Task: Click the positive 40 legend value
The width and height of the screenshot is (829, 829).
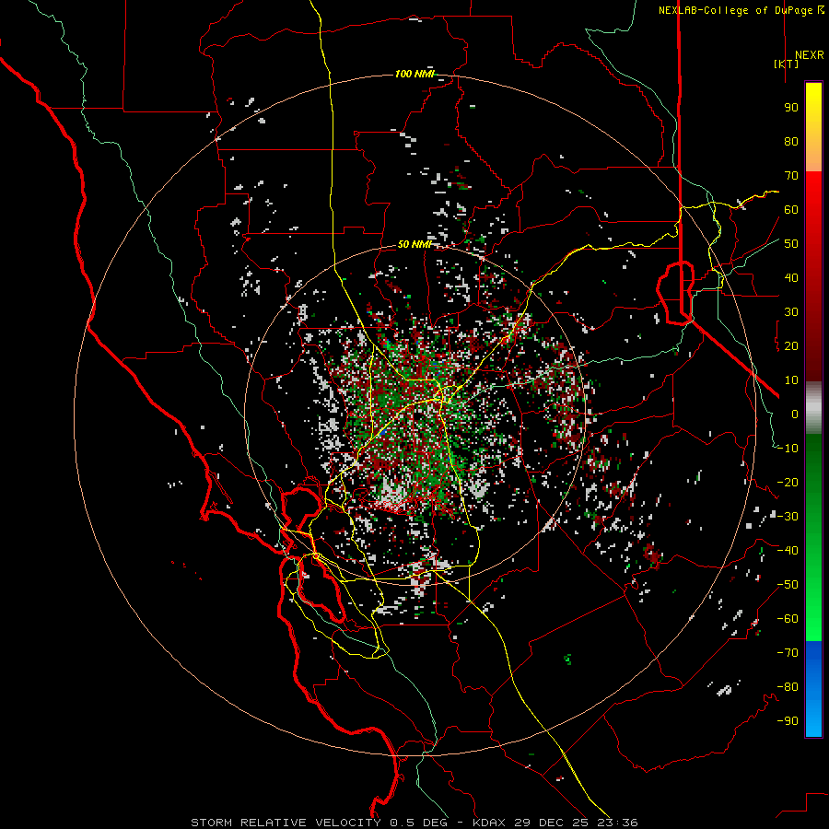Action: point(791,277)
